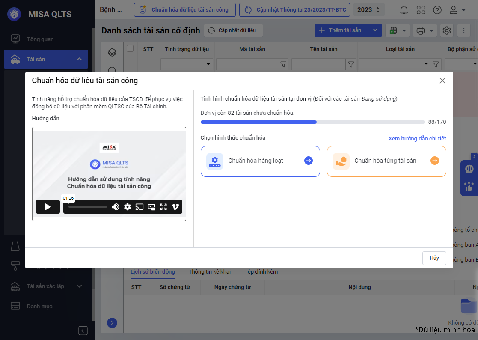Switch to Tệp đính kèm tab
This screenshot has width=478, height=340.
pyautogui.click(x=261, y=271)
